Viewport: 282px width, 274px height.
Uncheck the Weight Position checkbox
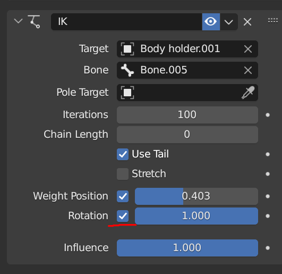click(x=123, y=196)
